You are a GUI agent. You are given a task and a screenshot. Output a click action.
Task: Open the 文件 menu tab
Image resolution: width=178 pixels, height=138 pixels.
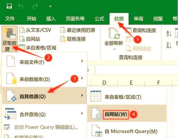pyautogui.click(x=10, y=19)
